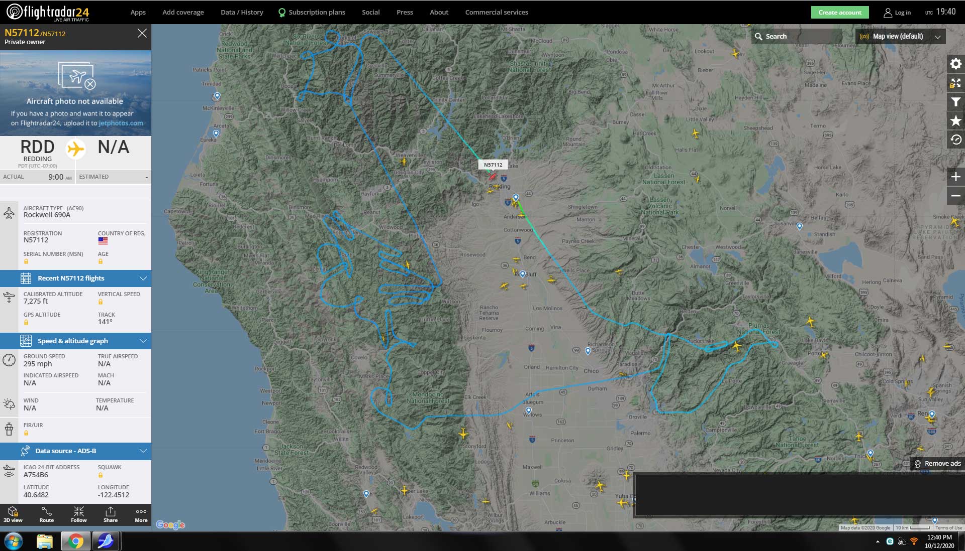Toggle Follow aircraft mode

[79, 514]
